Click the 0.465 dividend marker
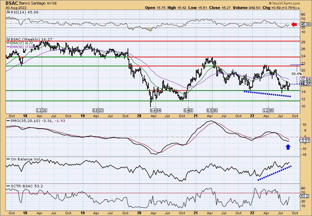This screenshot has width=312, height=216. tap(188, 110)
